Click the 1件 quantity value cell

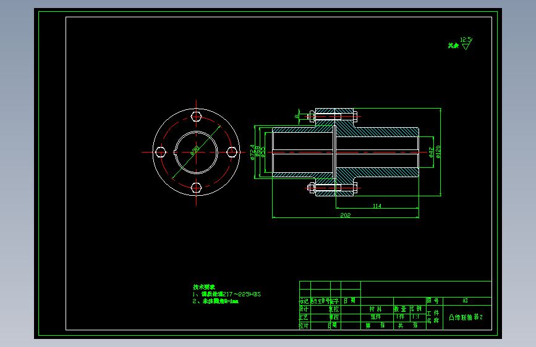[x=401, y=317]
